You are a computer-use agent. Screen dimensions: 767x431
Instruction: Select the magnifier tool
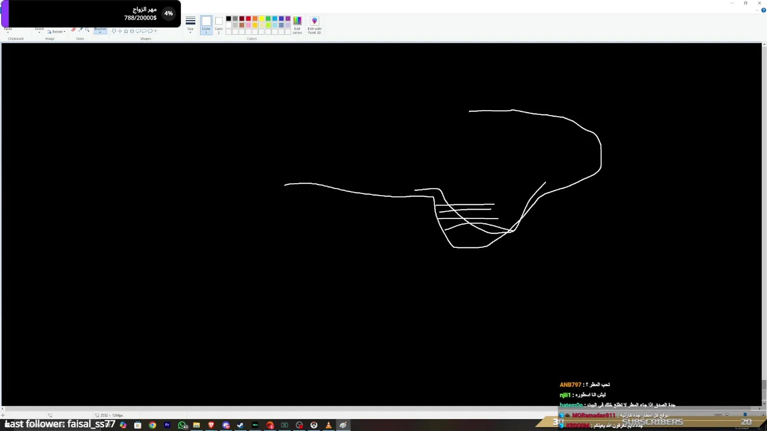tap(87, 30)
